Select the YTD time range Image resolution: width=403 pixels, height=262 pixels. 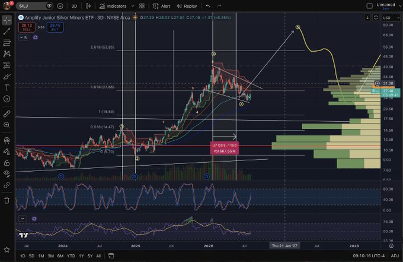[x=71, y=256]
